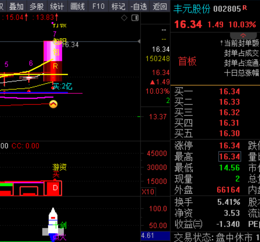Select 买三 price 16.32

pyautogui.click(x=229, y=112)
